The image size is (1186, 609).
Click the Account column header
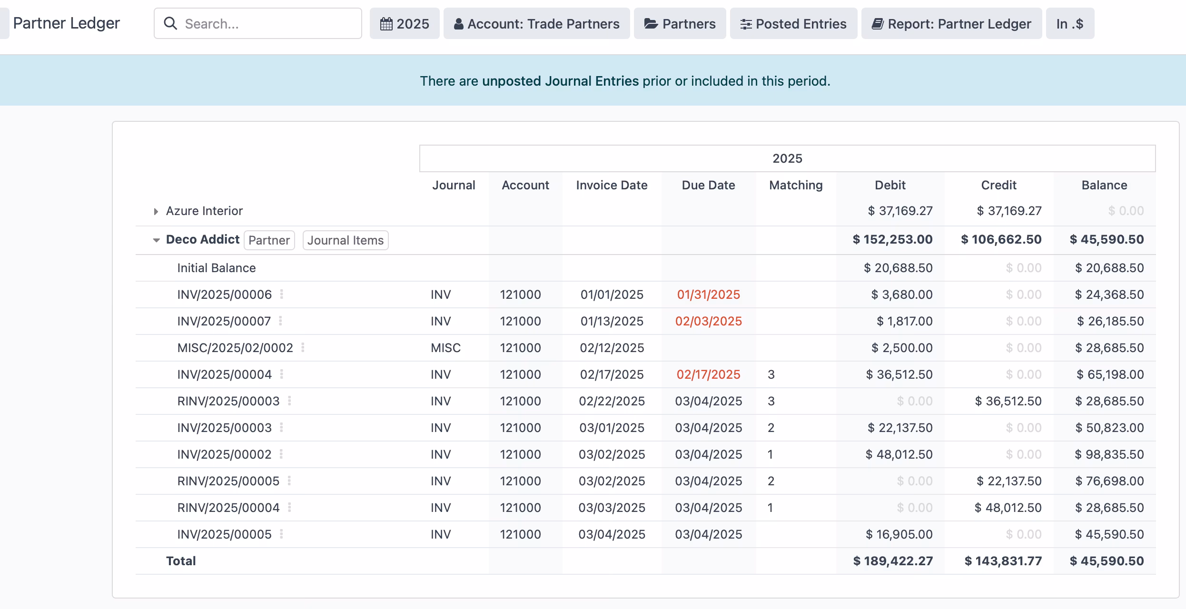click(x=525, y=185)
